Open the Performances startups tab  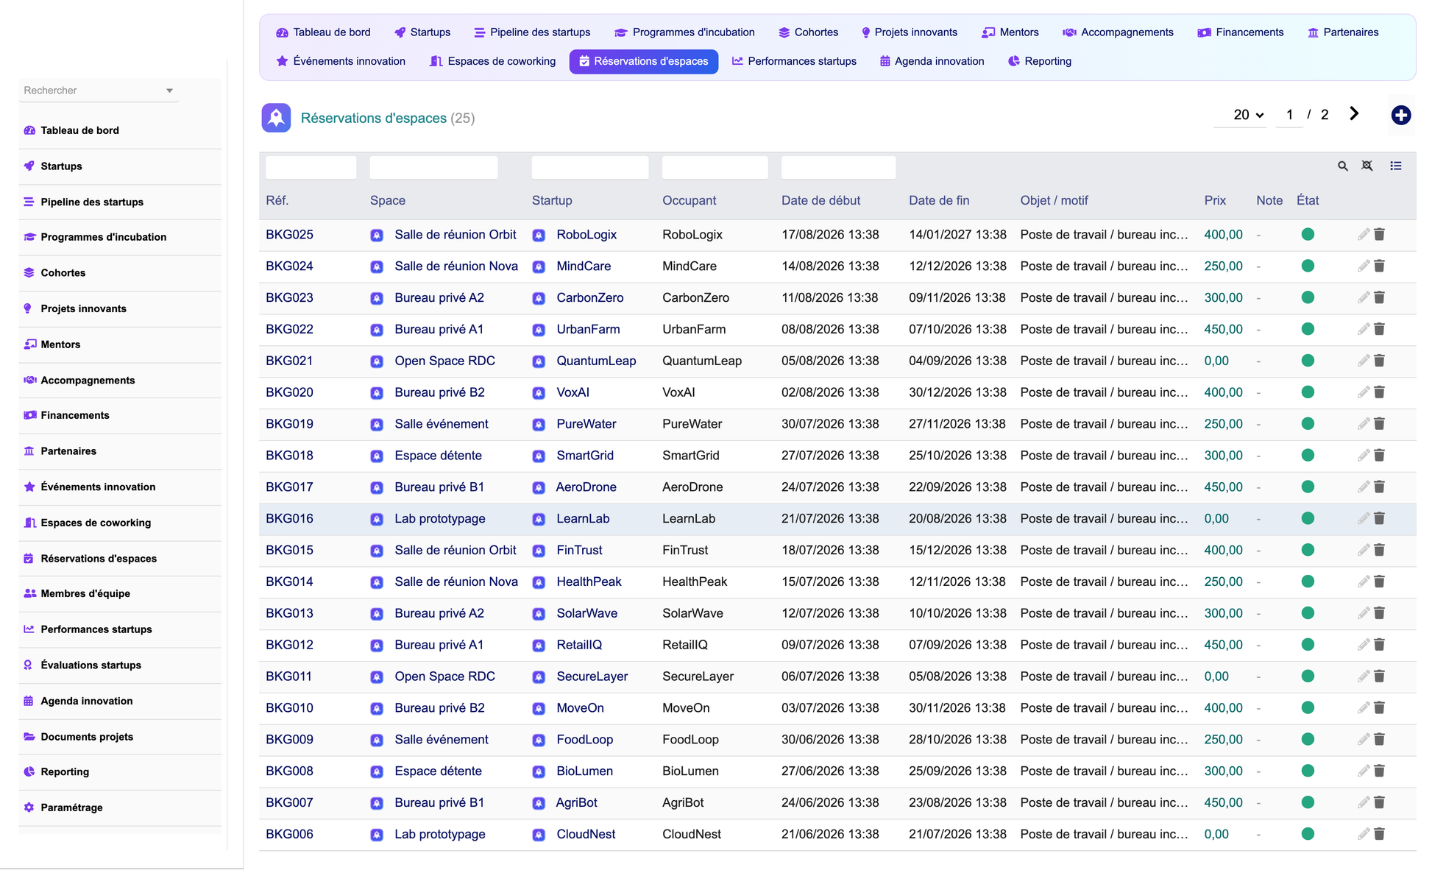pos(794,61)
